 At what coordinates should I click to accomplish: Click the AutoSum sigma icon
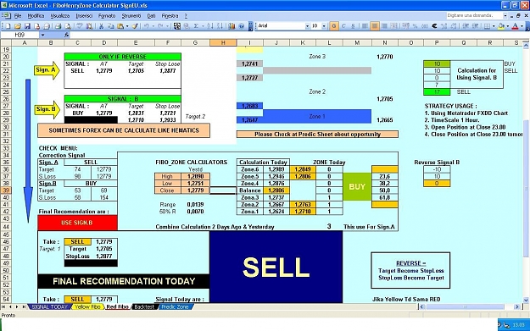pyautogui.click(x=196, y=26)
